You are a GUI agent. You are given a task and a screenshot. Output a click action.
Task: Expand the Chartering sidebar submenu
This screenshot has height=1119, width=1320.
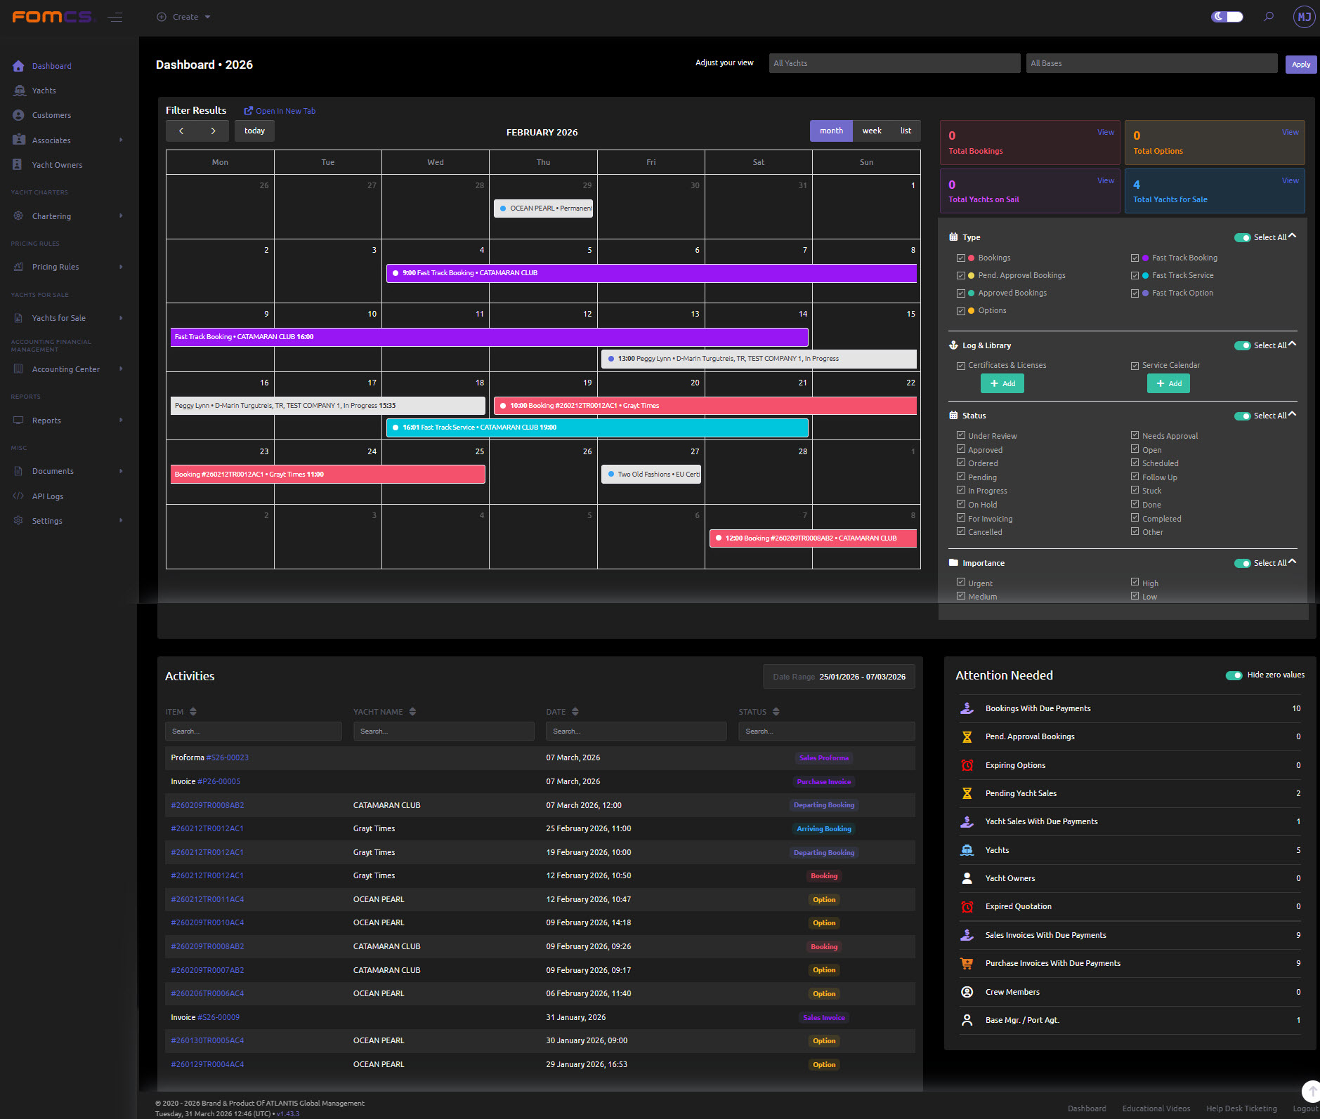tap(121, 216)
